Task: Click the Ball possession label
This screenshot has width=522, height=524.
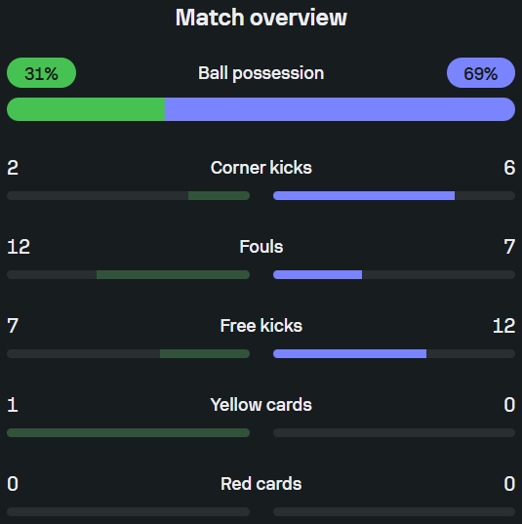Action: (x=261, y=73)
